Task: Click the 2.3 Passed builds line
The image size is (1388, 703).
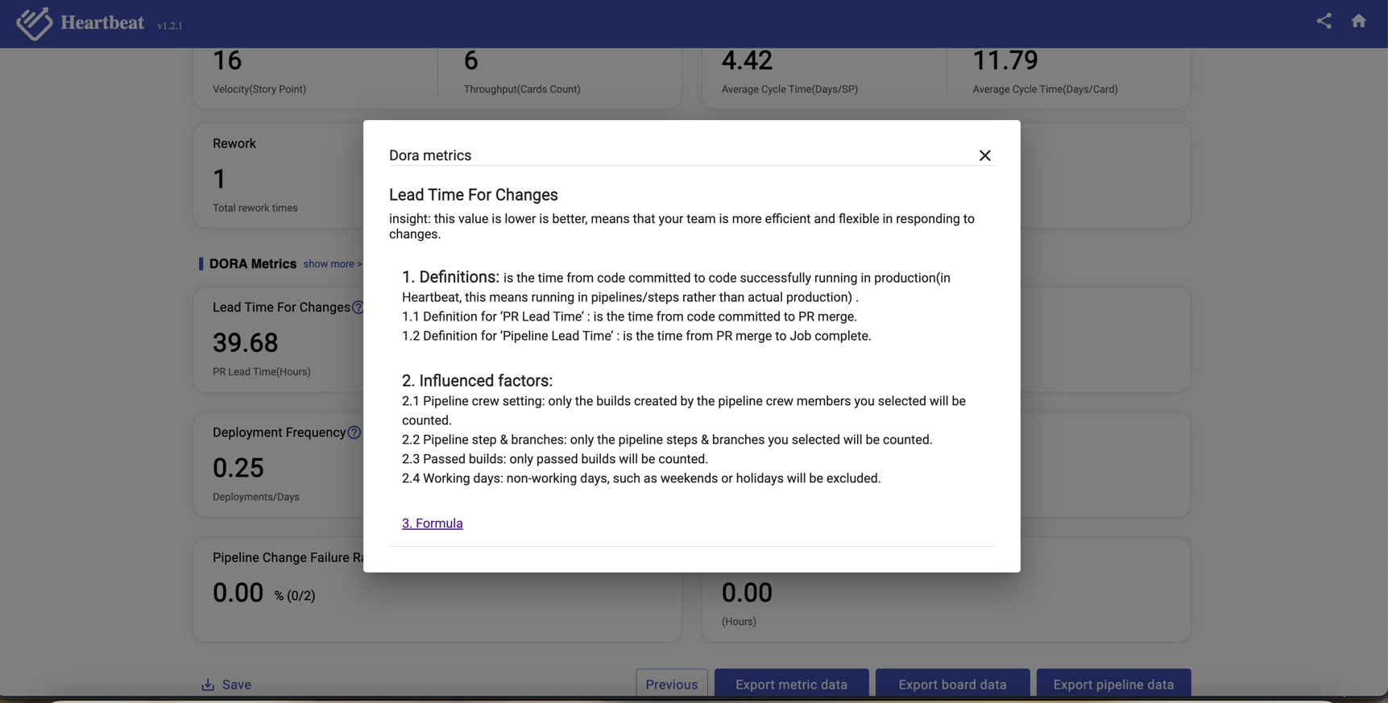Action: (555, 459)
